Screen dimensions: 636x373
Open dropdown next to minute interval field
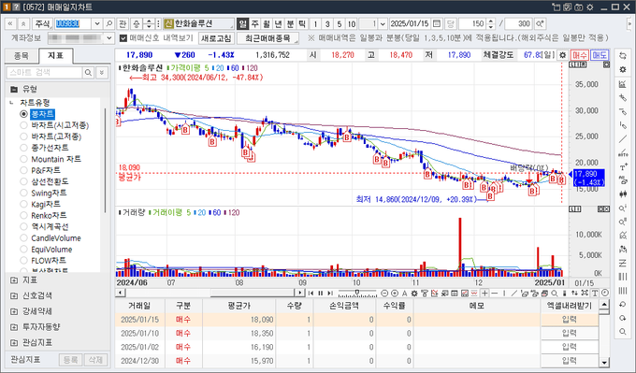[383, 24]
